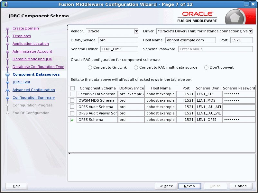Open the Vendor dropdown arrow
258x193 pixels.
[x=136, y=31]
